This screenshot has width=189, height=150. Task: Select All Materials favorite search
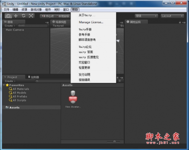19,89
